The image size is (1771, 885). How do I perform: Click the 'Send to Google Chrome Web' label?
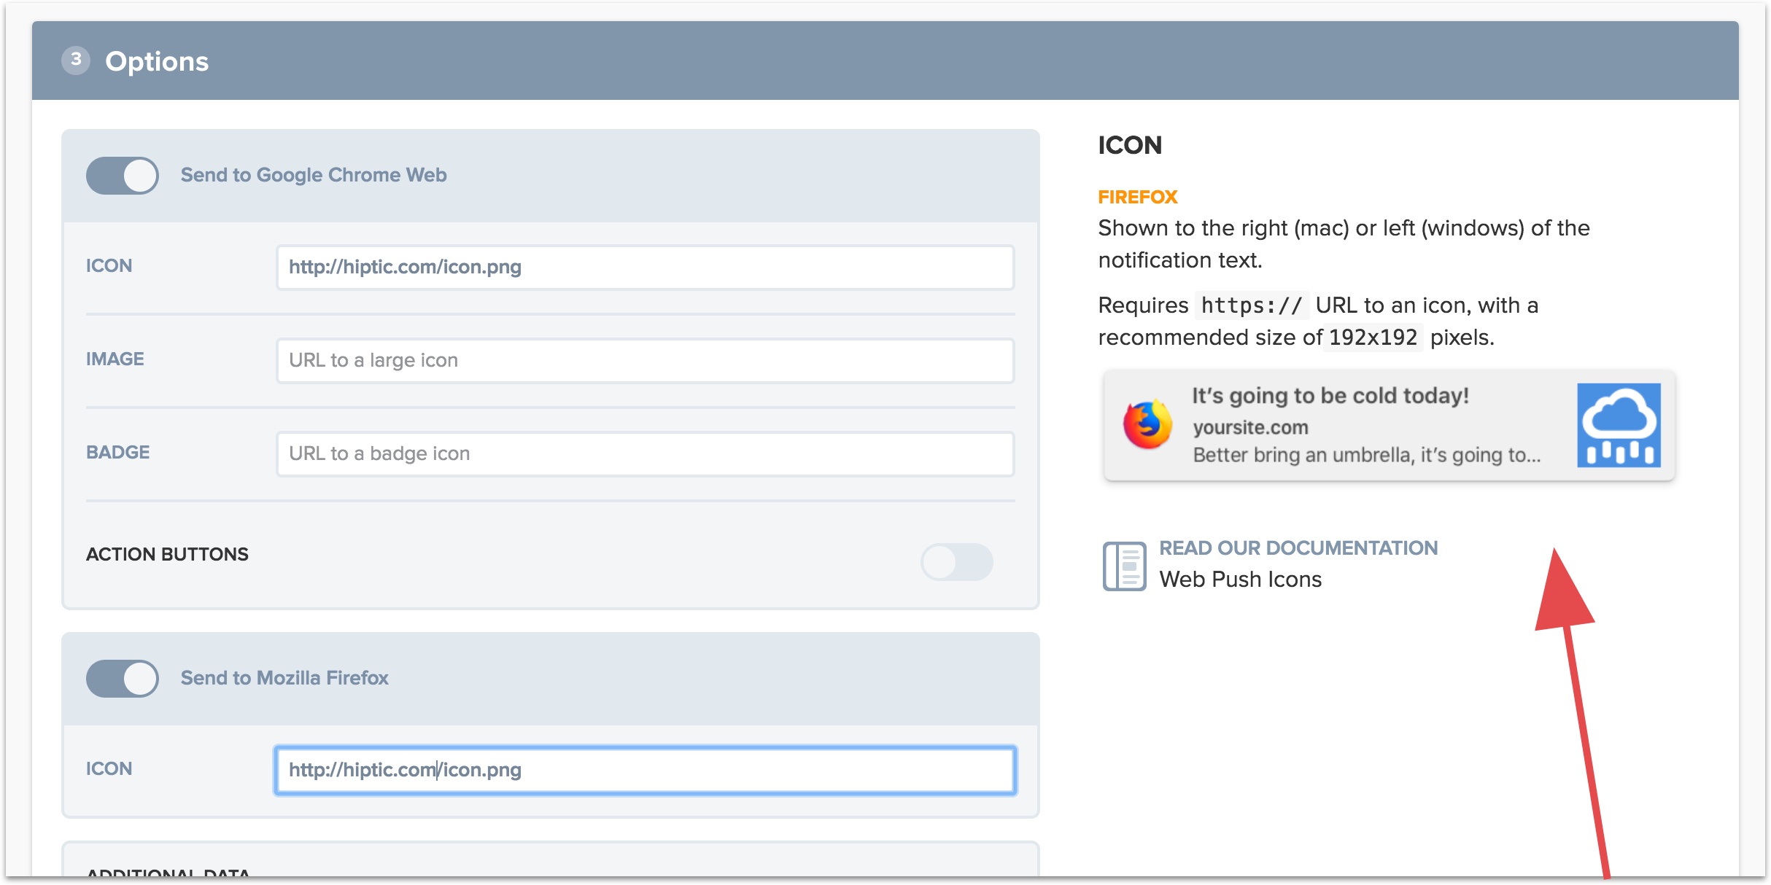click(x=314, y=175)
